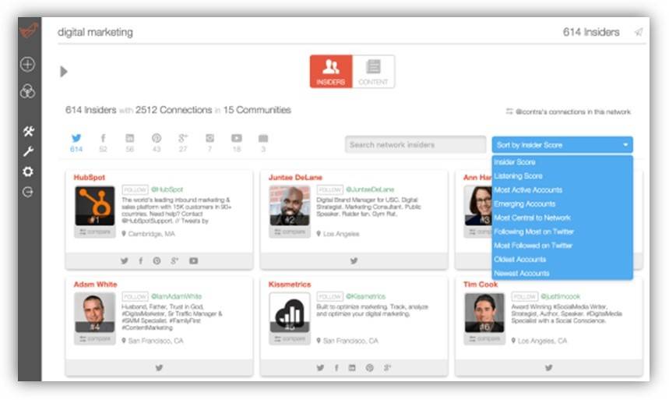Select the Google+ network filter
This screenshot has height=400, width=669.
click(183, 143)
